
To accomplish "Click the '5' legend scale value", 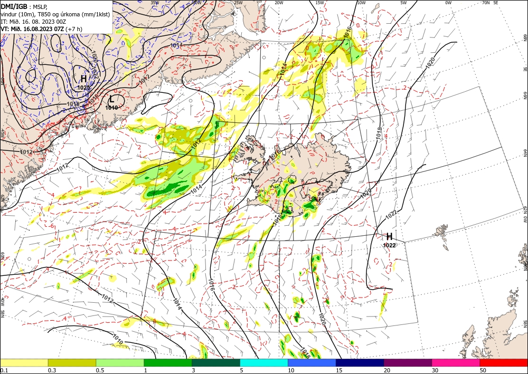I will 241,370.
